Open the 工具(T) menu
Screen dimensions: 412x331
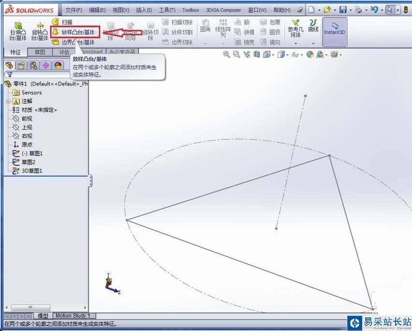click(x=167, y=10)
